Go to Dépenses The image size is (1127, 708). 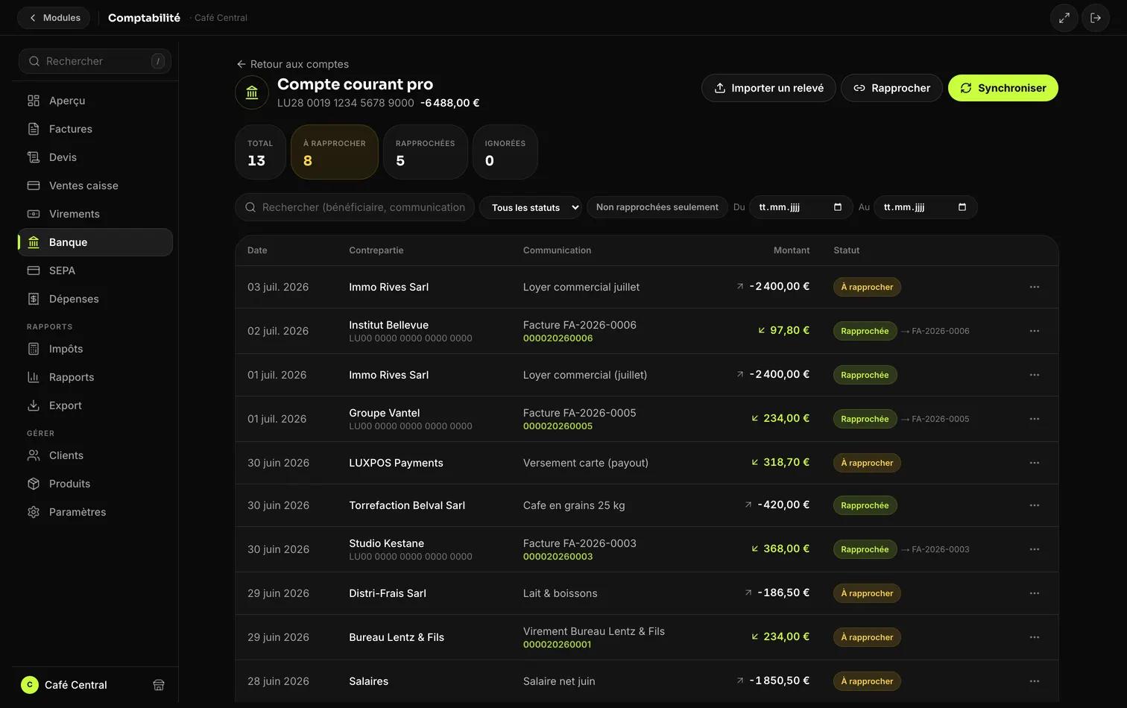click(95, 299)
